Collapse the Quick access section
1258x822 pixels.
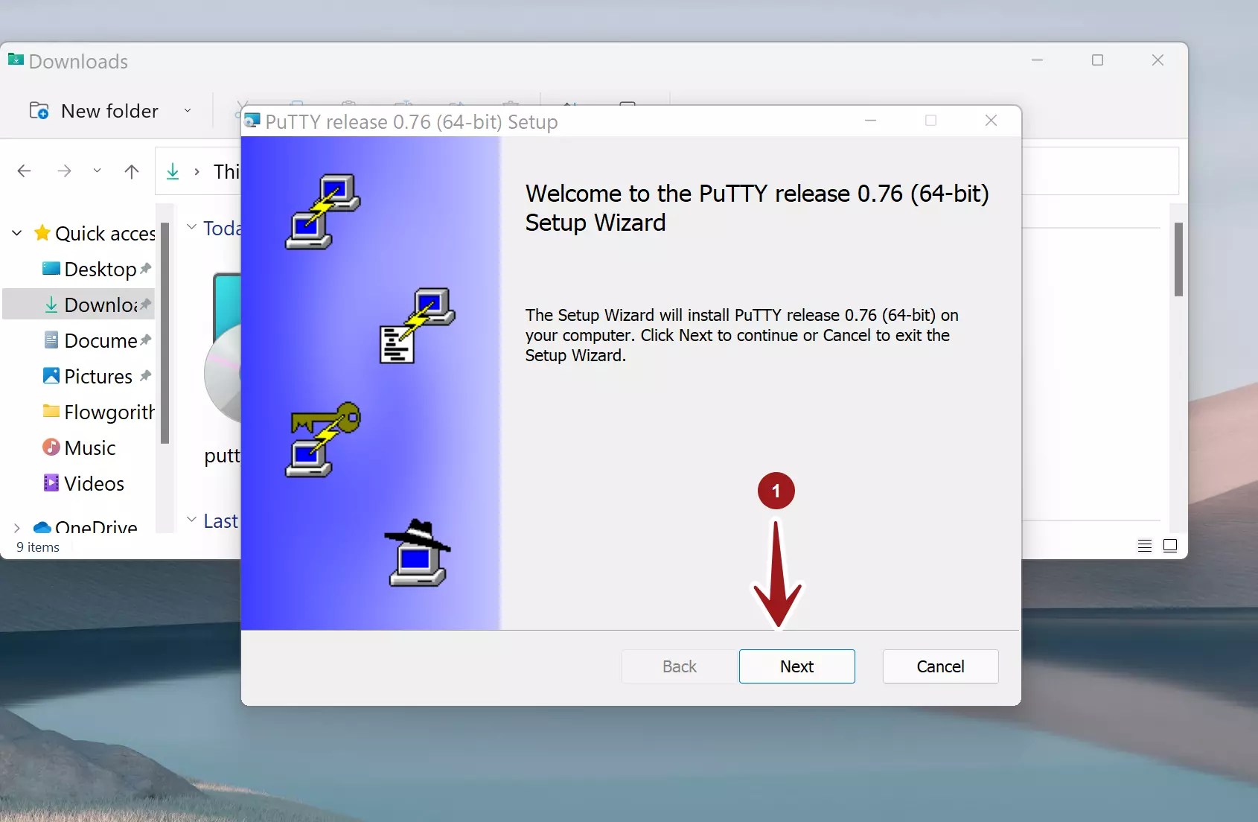[16, 232]
